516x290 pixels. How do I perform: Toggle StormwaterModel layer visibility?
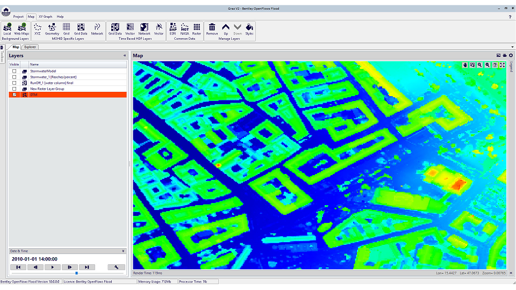point(14,71)
